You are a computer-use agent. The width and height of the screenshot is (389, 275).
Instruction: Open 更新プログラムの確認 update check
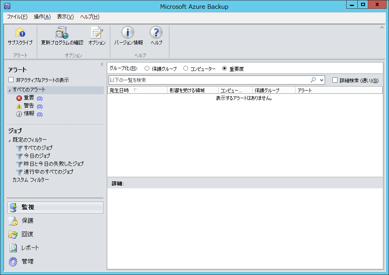62,32
